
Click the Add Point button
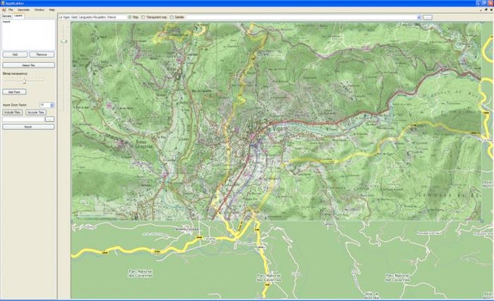point(12,92)
